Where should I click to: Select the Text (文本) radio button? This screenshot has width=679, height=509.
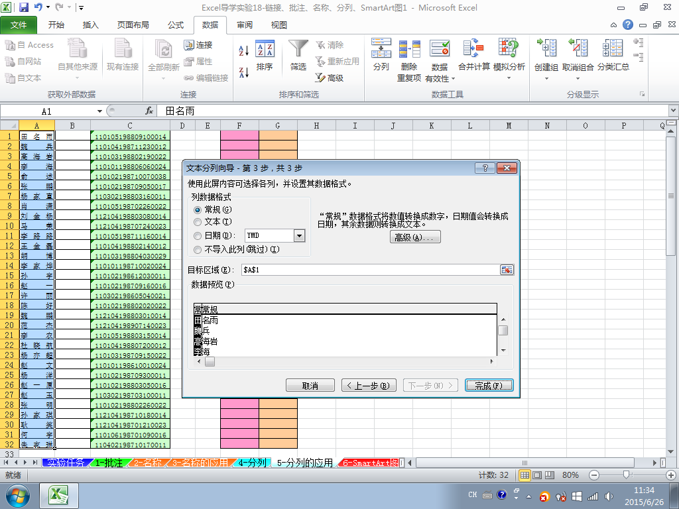pyautogui.click(x=198, y=222)
